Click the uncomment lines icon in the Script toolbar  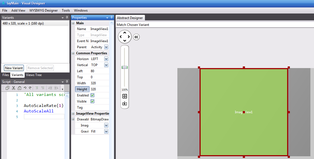[42, 88]
